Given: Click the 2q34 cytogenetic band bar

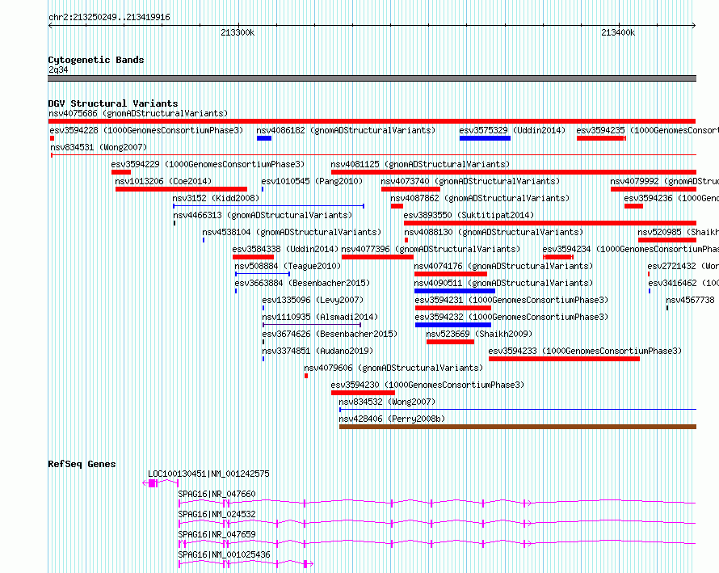Looking at the screenshot, I should coord(372,78).
